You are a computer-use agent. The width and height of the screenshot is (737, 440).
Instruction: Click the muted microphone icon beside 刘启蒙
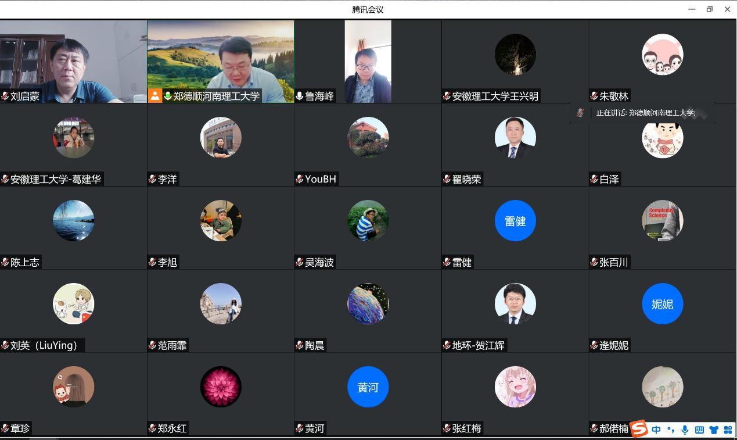(5, 96)
